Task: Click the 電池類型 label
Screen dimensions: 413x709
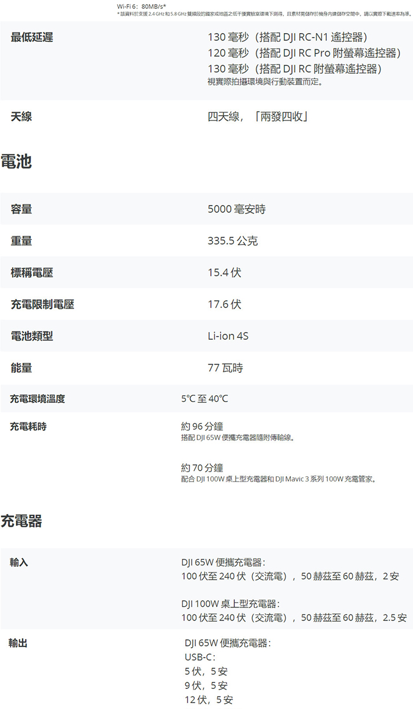Action: pyautogui.click(x=32, y=336)
